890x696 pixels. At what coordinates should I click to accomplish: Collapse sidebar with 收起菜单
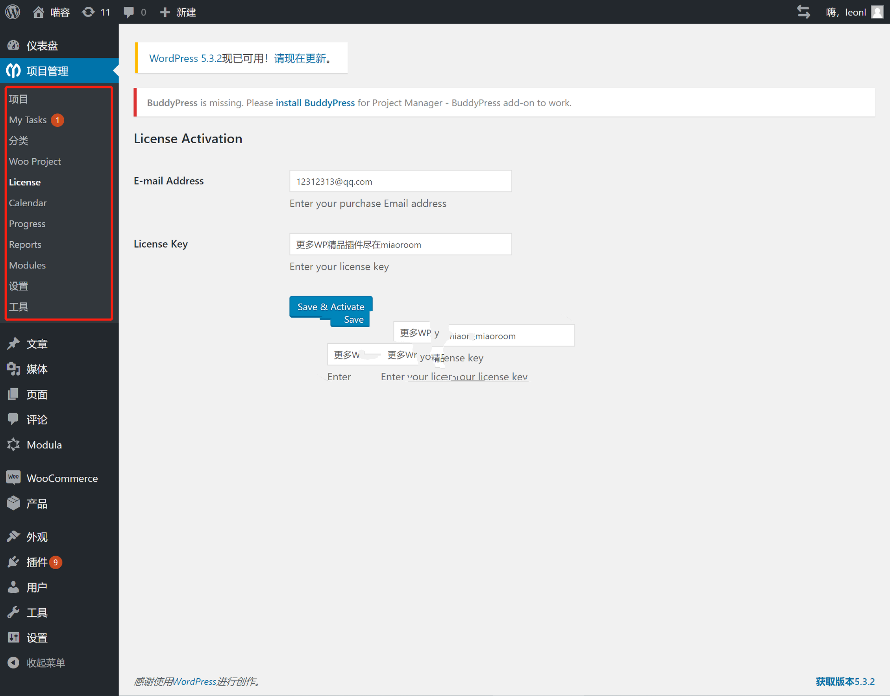(x=45, y=663)
